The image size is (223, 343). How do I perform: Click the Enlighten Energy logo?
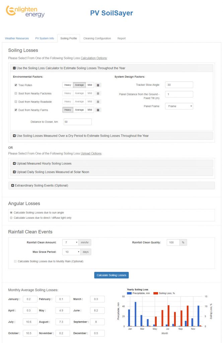pos(25,11)
